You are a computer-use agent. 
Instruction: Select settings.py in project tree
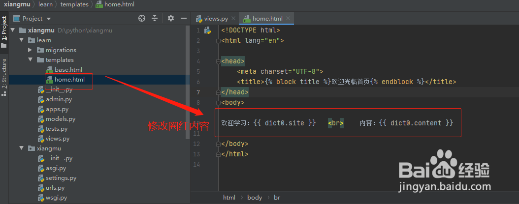[61, 178]
